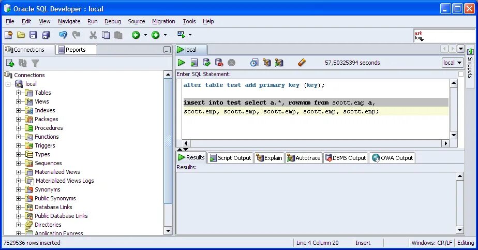The width and height of the screenshot is (478, 250).
Task: Open the Tools menu
Action: [189, 21]
